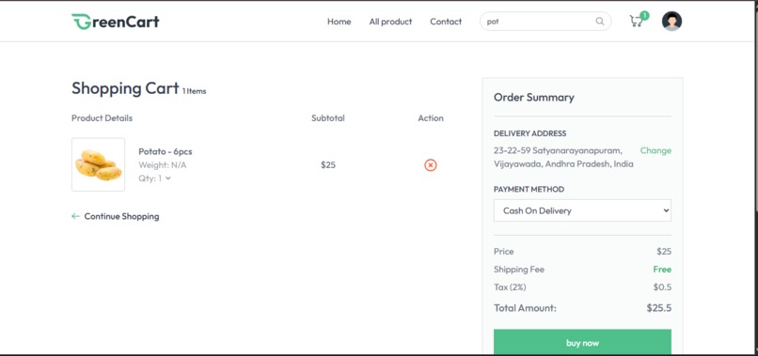The width and height of the screenshot is (758, 356).
Task: Click the GreenCart logo
Action: [x=115, y=22]
